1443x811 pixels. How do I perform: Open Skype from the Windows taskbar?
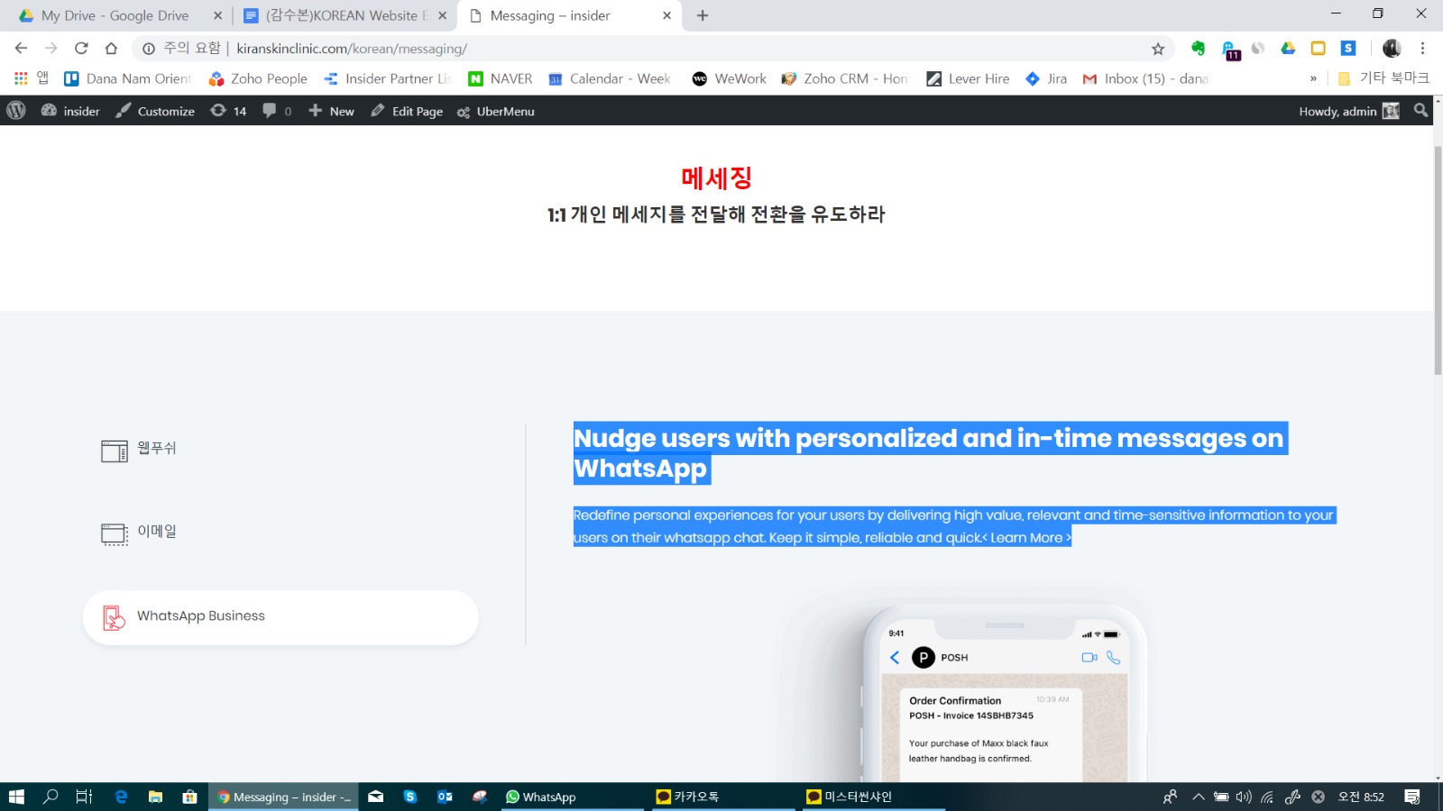coord(410,797)
